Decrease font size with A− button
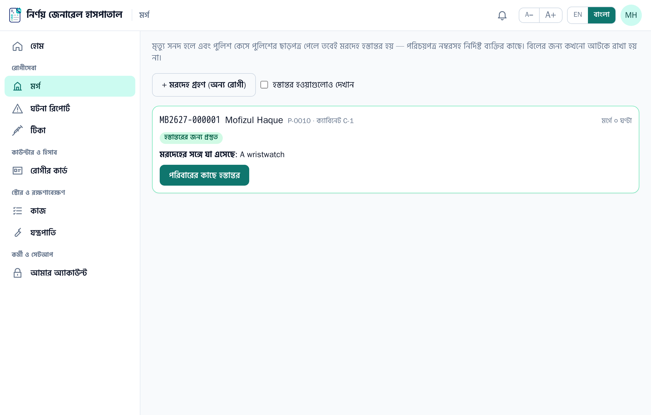The width and height of the screenshot is (651, 415). pyautogui.click(x=529, y=15)
